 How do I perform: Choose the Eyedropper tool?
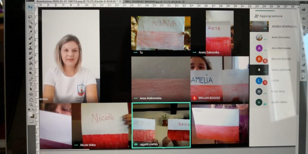point(30,32)
